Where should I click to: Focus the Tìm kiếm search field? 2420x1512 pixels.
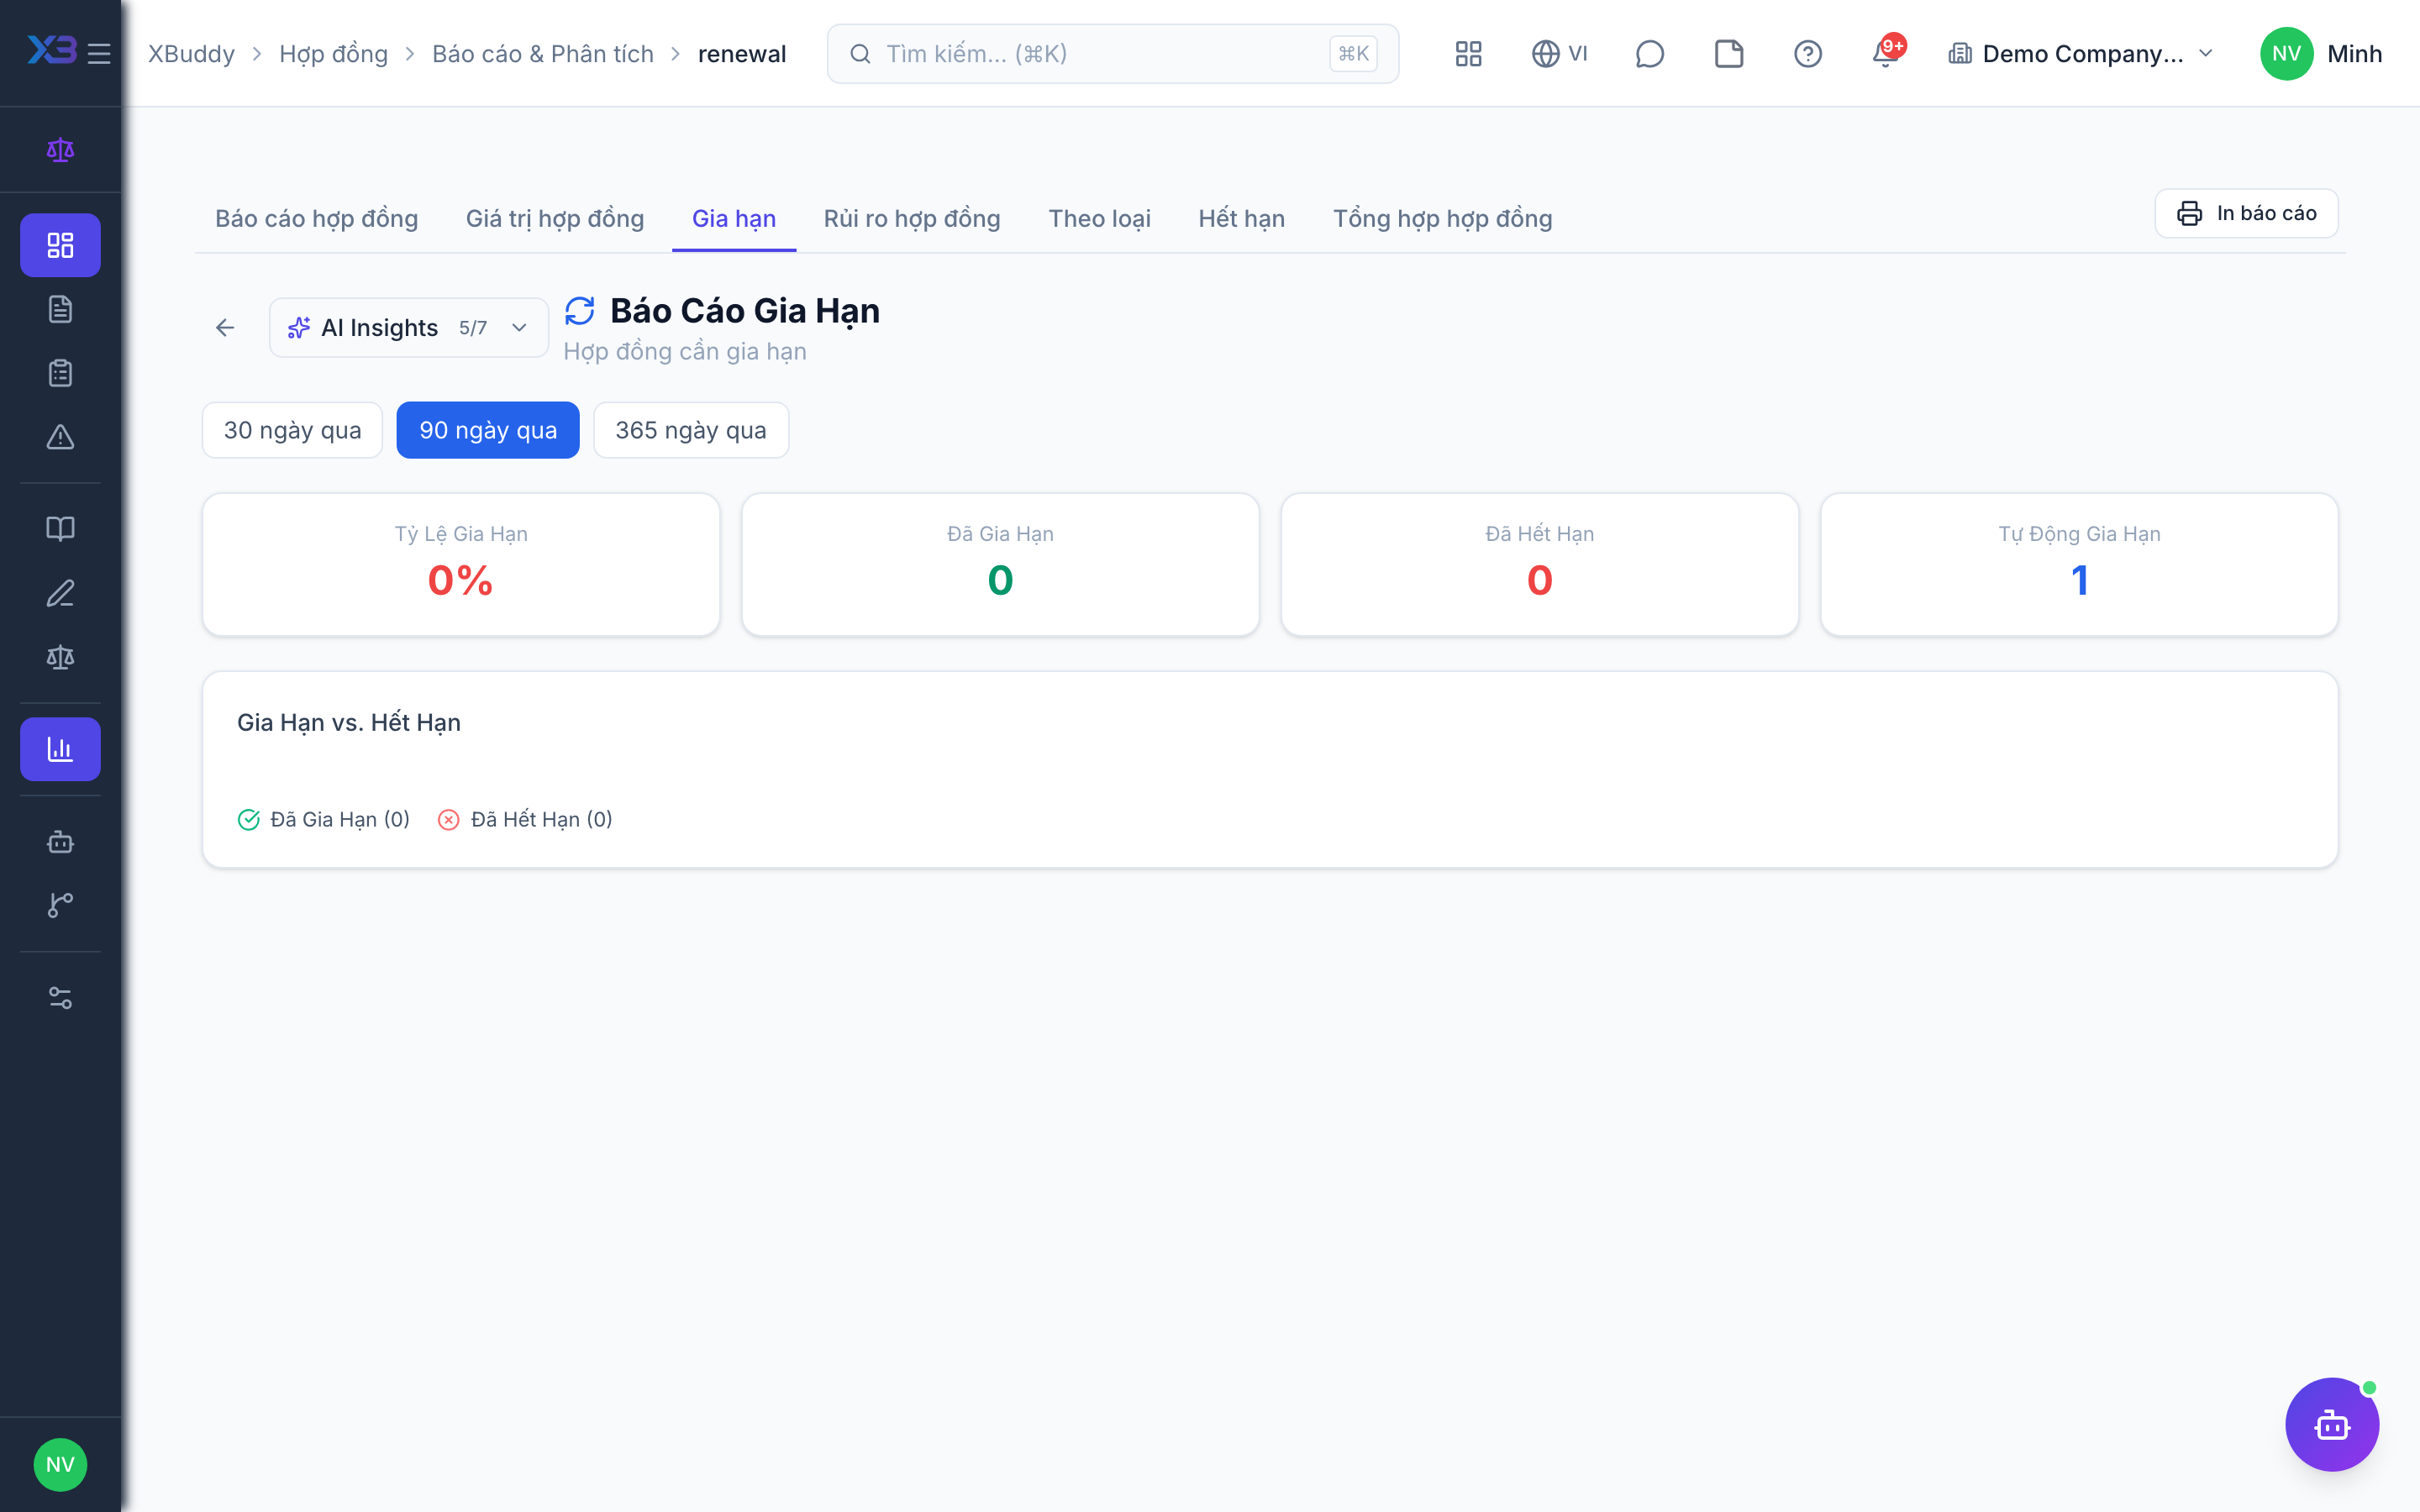point(1112,53)
